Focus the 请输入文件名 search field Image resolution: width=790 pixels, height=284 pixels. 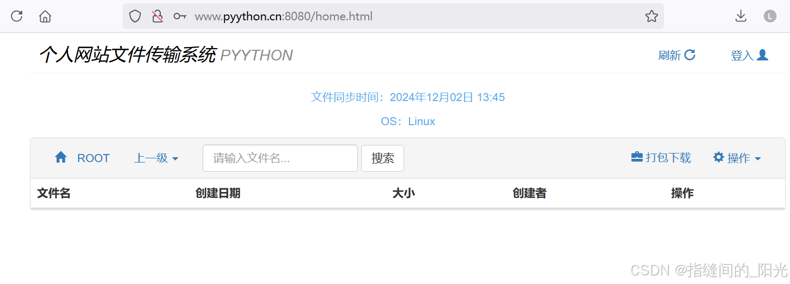[x=280, y=158]
